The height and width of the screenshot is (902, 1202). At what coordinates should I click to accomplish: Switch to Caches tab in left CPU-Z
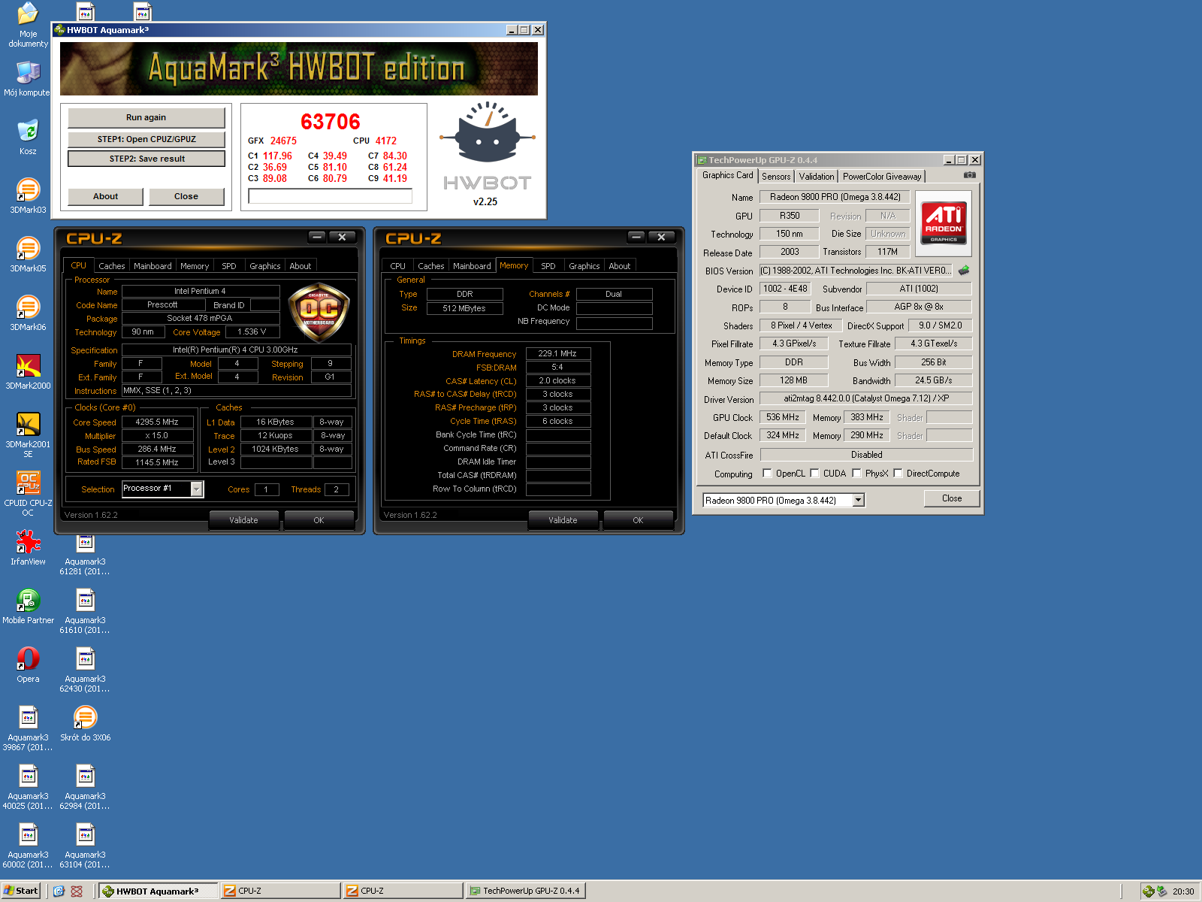pos(111,266)
